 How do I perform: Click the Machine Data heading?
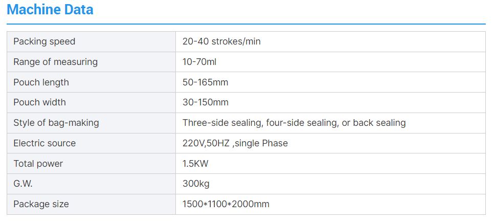50,9
